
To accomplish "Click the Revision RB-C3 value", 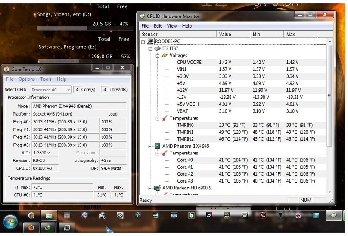I will pos(45,160).
